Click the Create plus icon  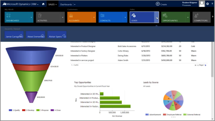pyautogui.click(x=158, y=4)
